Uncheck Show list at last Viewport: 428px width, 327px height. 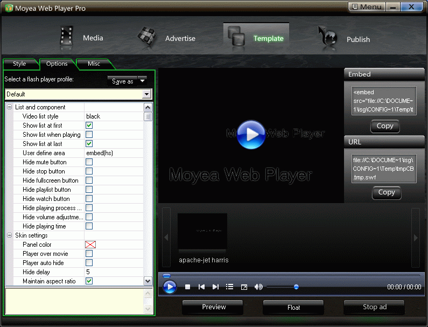tap(89, 144)
